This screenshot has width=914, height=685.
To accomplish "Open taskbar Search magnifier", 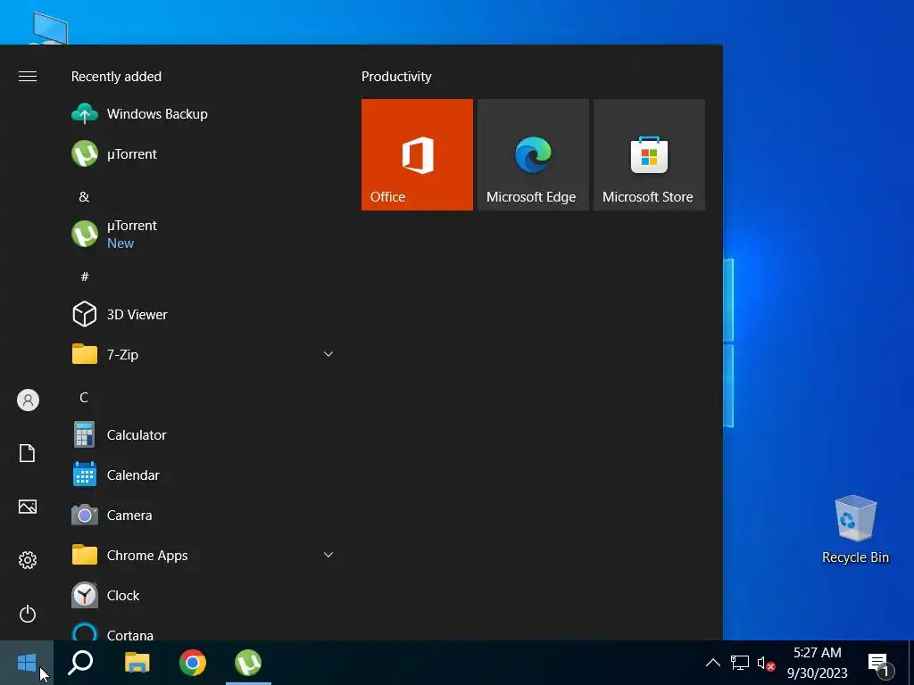I will tap(80, 663).
